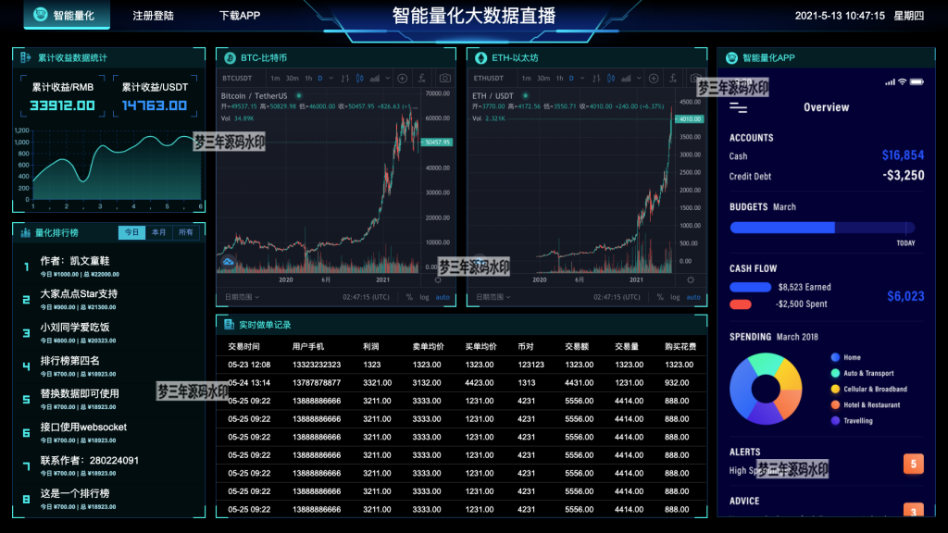This screenshot has width=948, height=533.
Task: Click the BTC chart time 02:47:15 (UTC)
Action: click(x=366, y=297)
